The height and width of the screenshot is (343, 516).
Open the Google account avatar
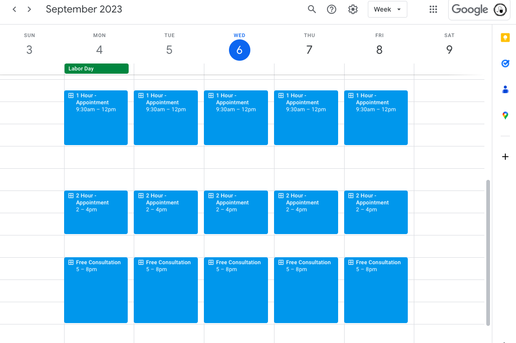point(500,10)
